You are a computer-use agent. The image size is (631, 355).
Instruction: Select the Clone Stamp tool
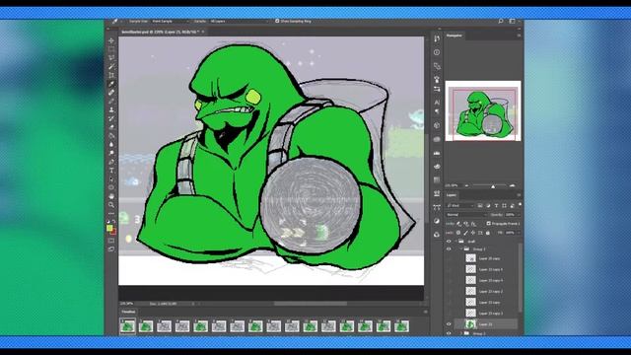pyautogui.click(x=111, y=109)
